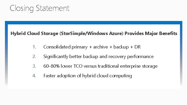This screenshot has height=105, width=187.
Task: Click the blue bar above the content box
Action: 94,23
